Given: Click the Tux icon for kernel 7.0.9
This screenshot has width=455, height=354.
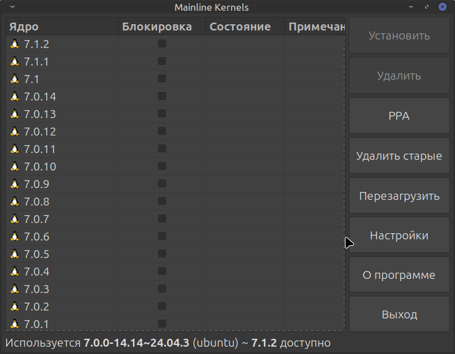Looking at the screenshot, I should click(x=15, y=183).
